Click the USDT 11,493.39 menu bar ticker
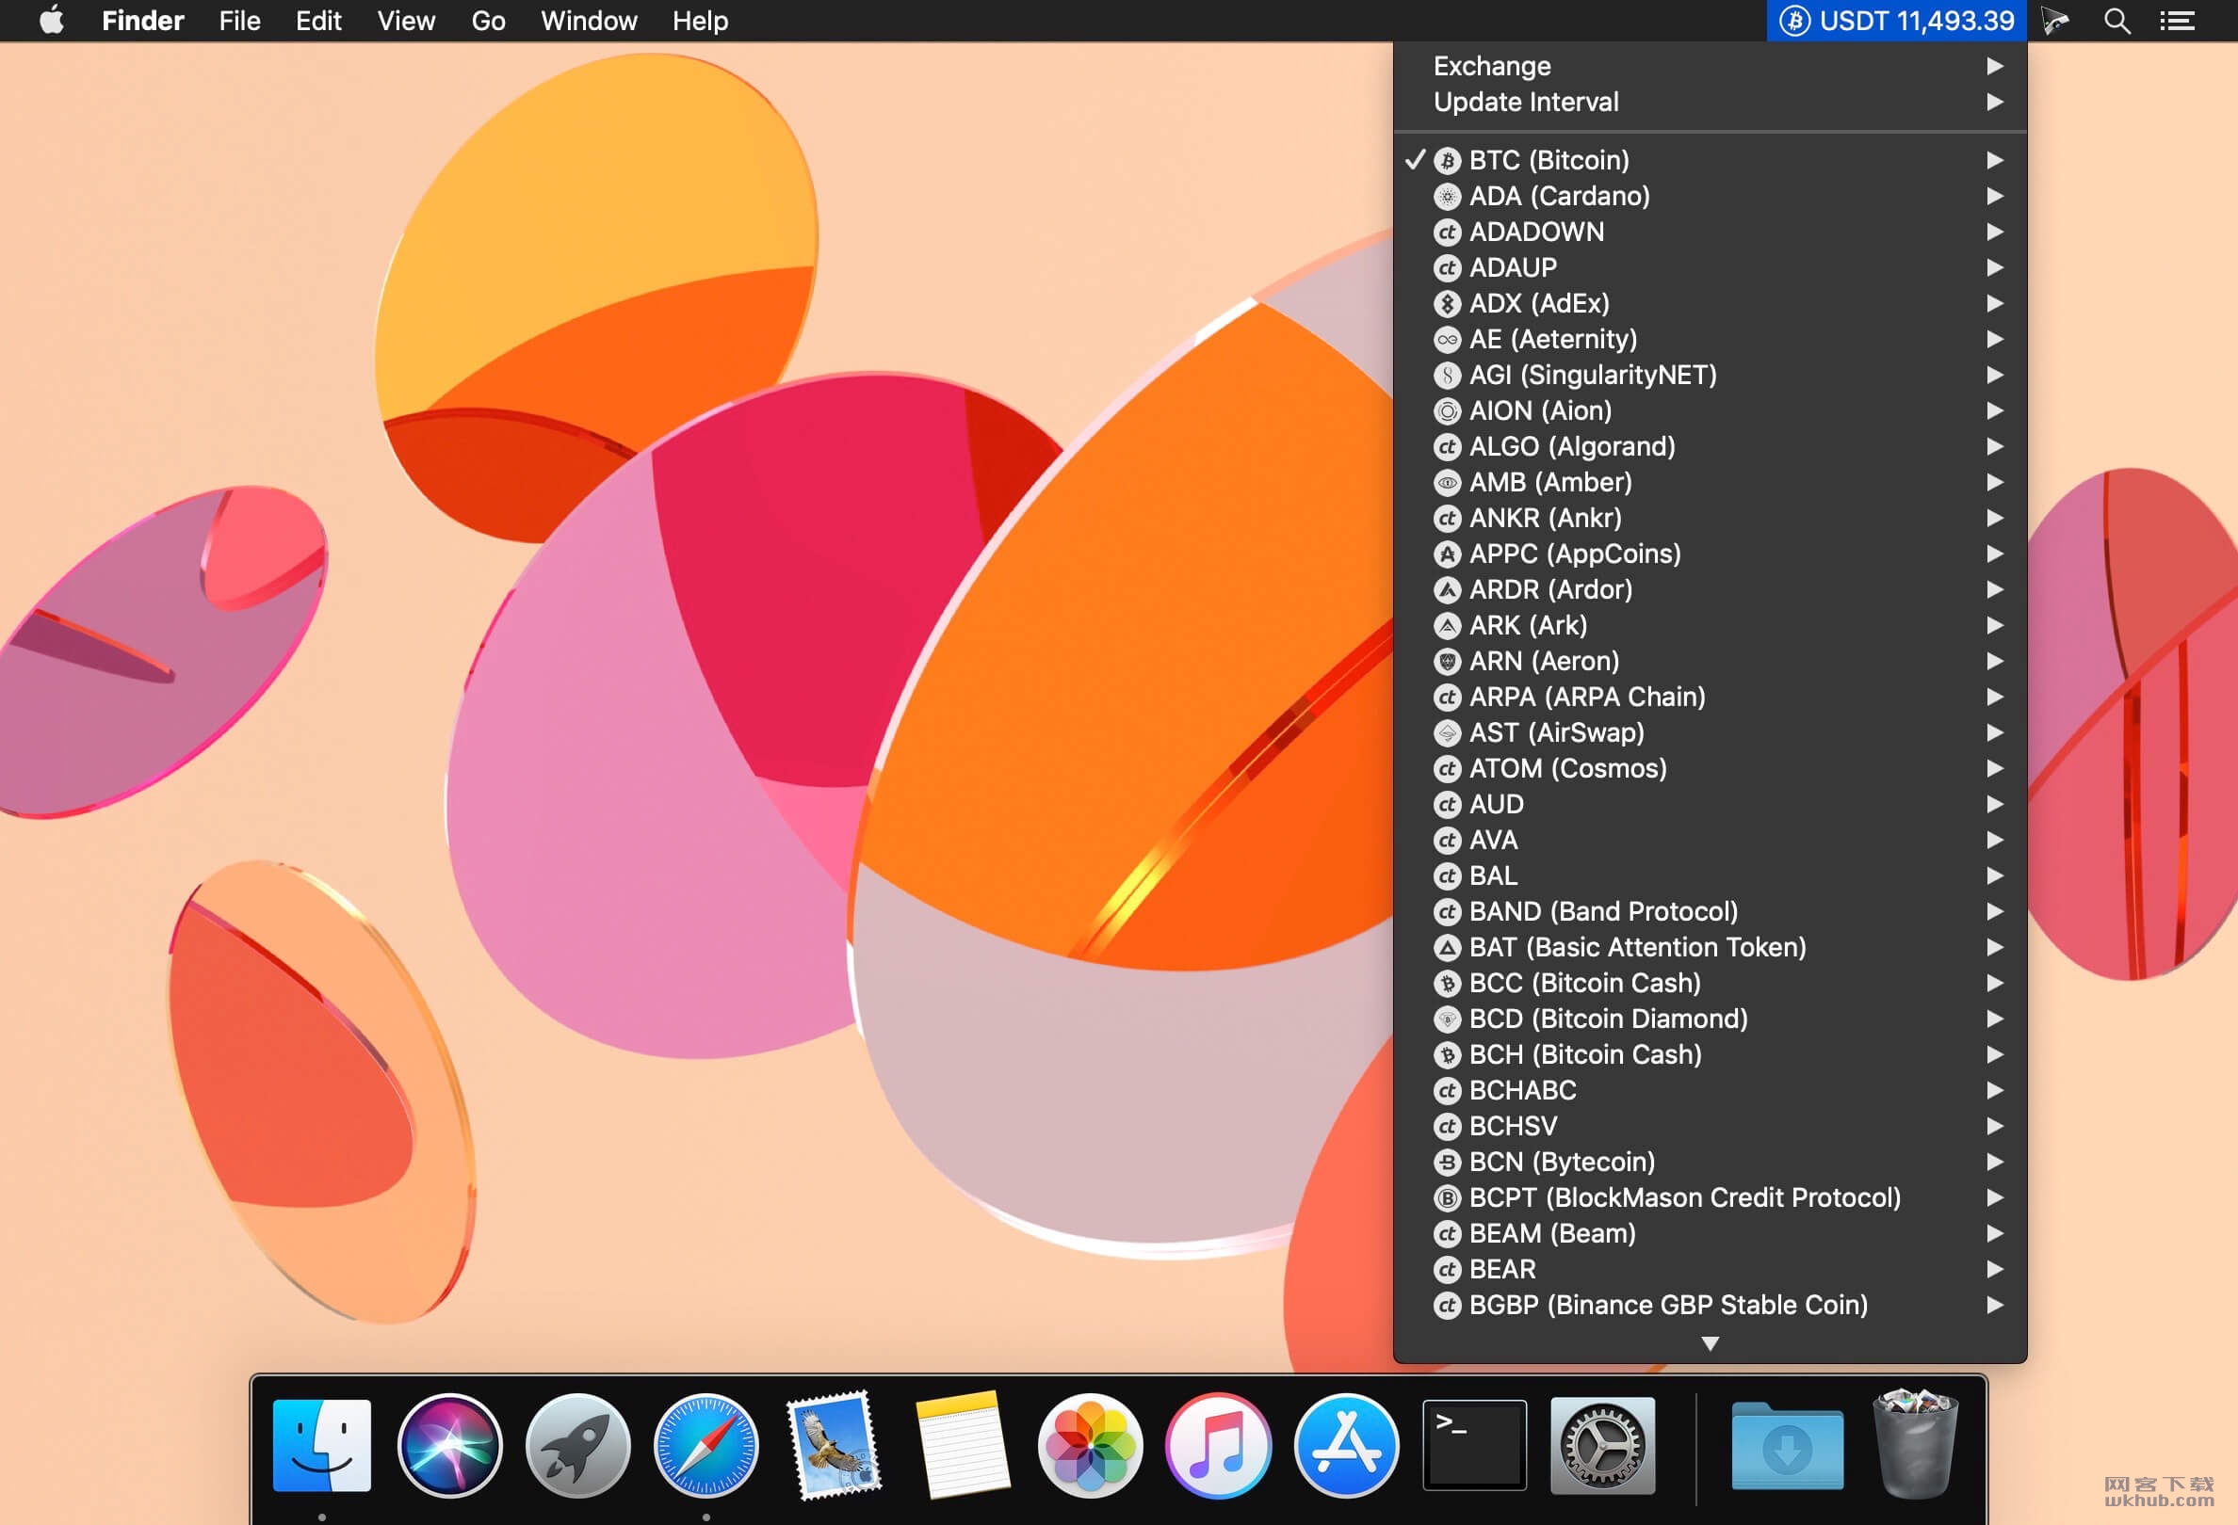This screenshot has width=2238, height=1525. point(1895,20)
